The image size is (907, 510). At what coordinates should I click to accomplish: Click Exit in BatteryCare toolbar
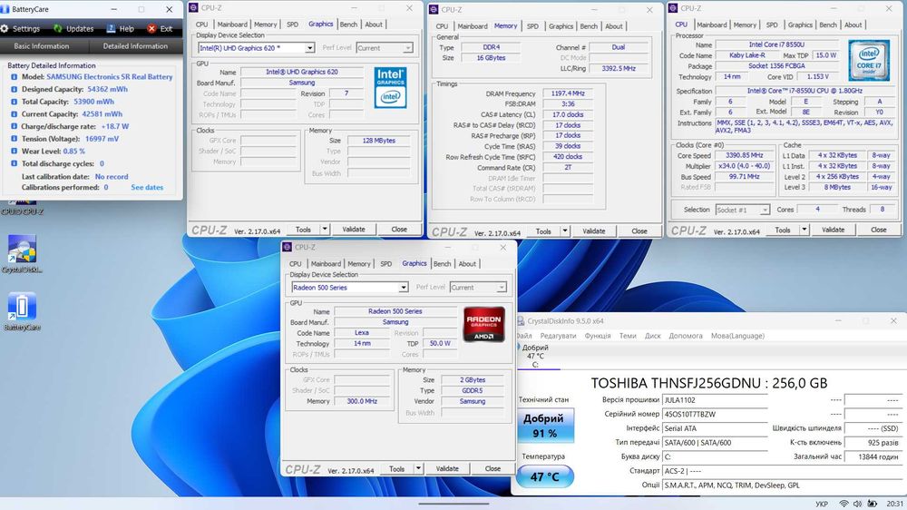point(161,28)
